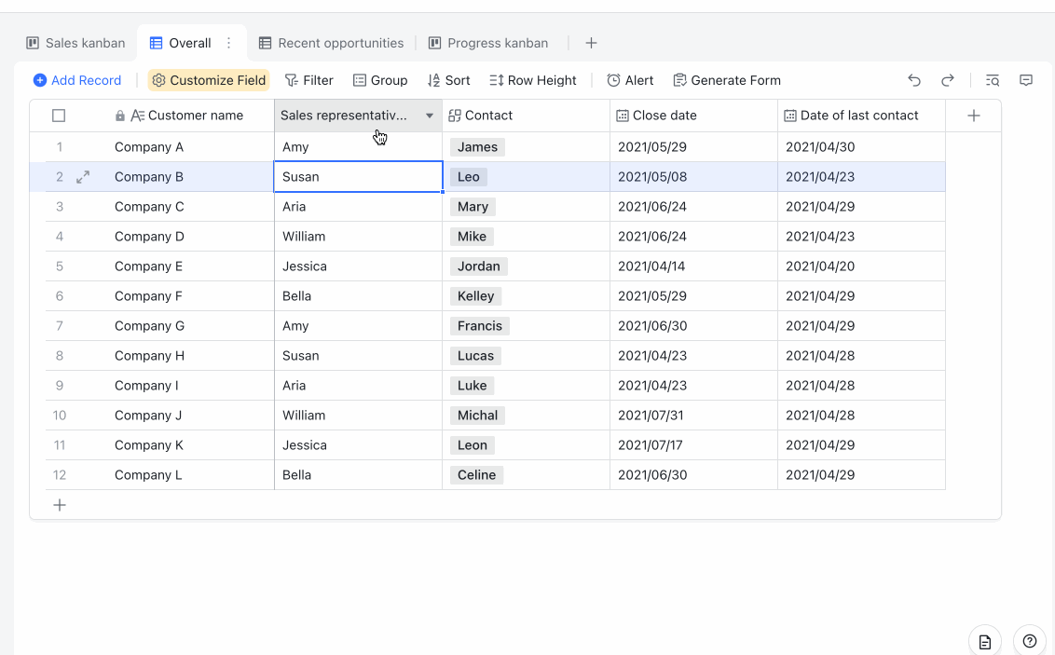Expand the Company B record
Image resolution: width=1055 pixels, height=655 pixels.
83,177
